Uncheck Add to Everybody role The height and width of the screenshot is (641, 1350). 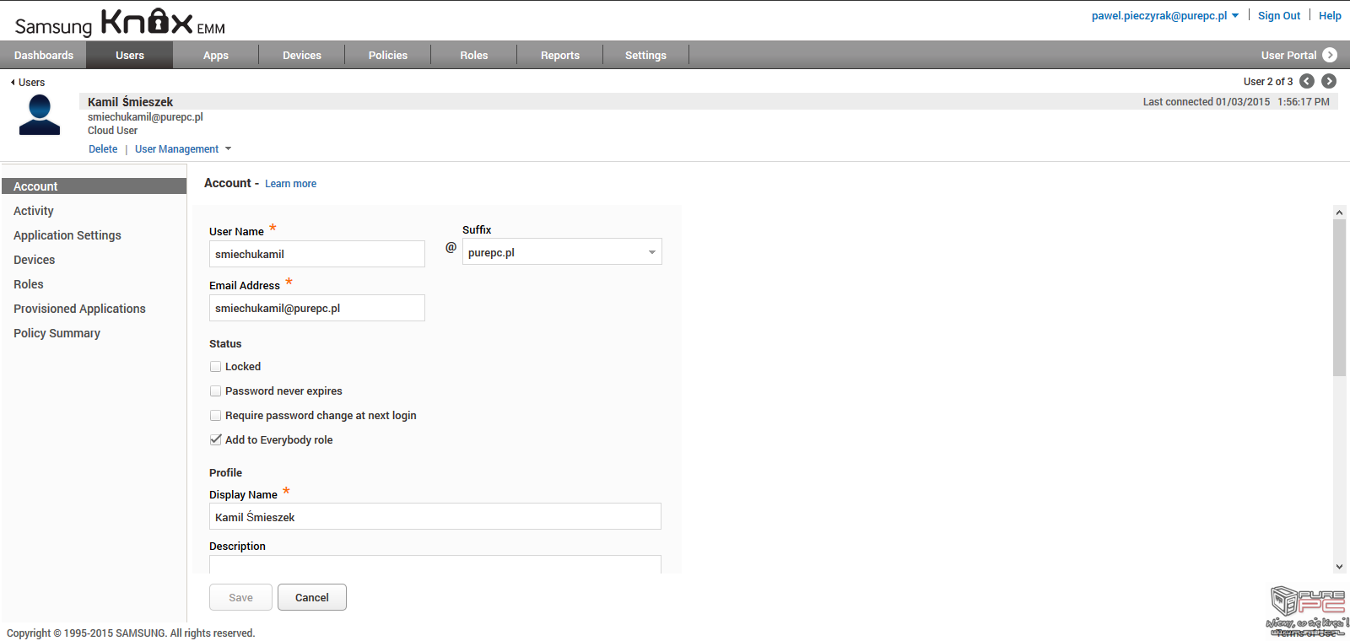tap(216, 440)
